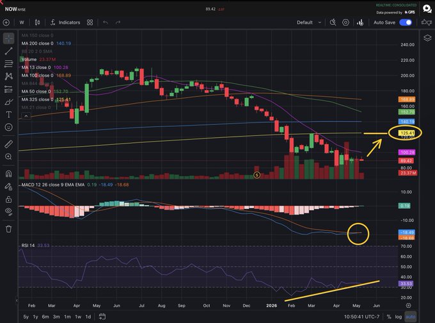Open the horizontal lines tool group
435x323 pixels.
point(8,63)
